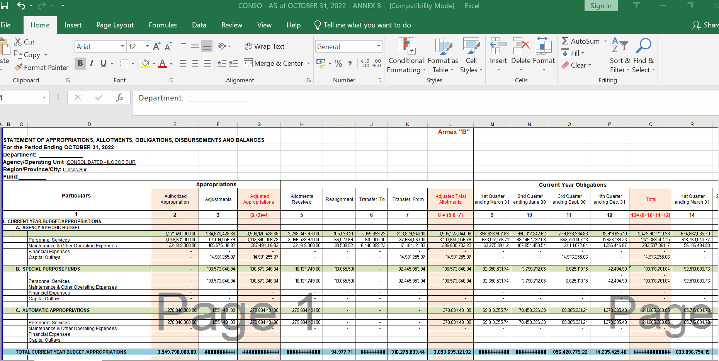719x361 pixels.
Task: Open Cell Styles gallery
Action: click(471, 55)
